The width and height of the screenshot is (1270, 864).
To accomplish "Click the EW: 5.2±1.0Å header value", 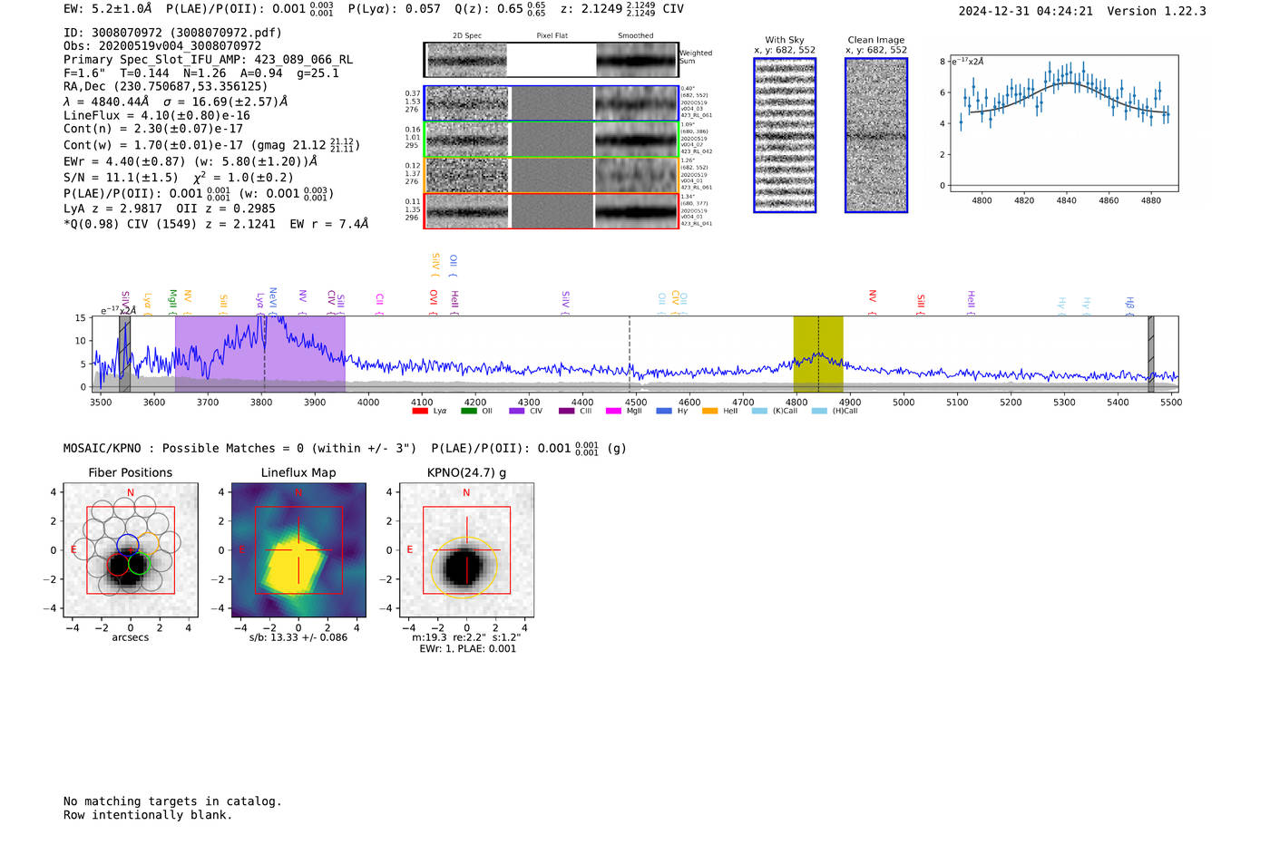I will [107, 9].
